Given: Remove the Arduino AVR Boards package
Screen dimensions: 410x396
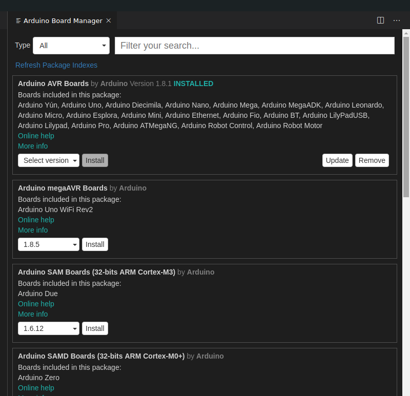Looking at the screenshot, I should click(372, 160).
